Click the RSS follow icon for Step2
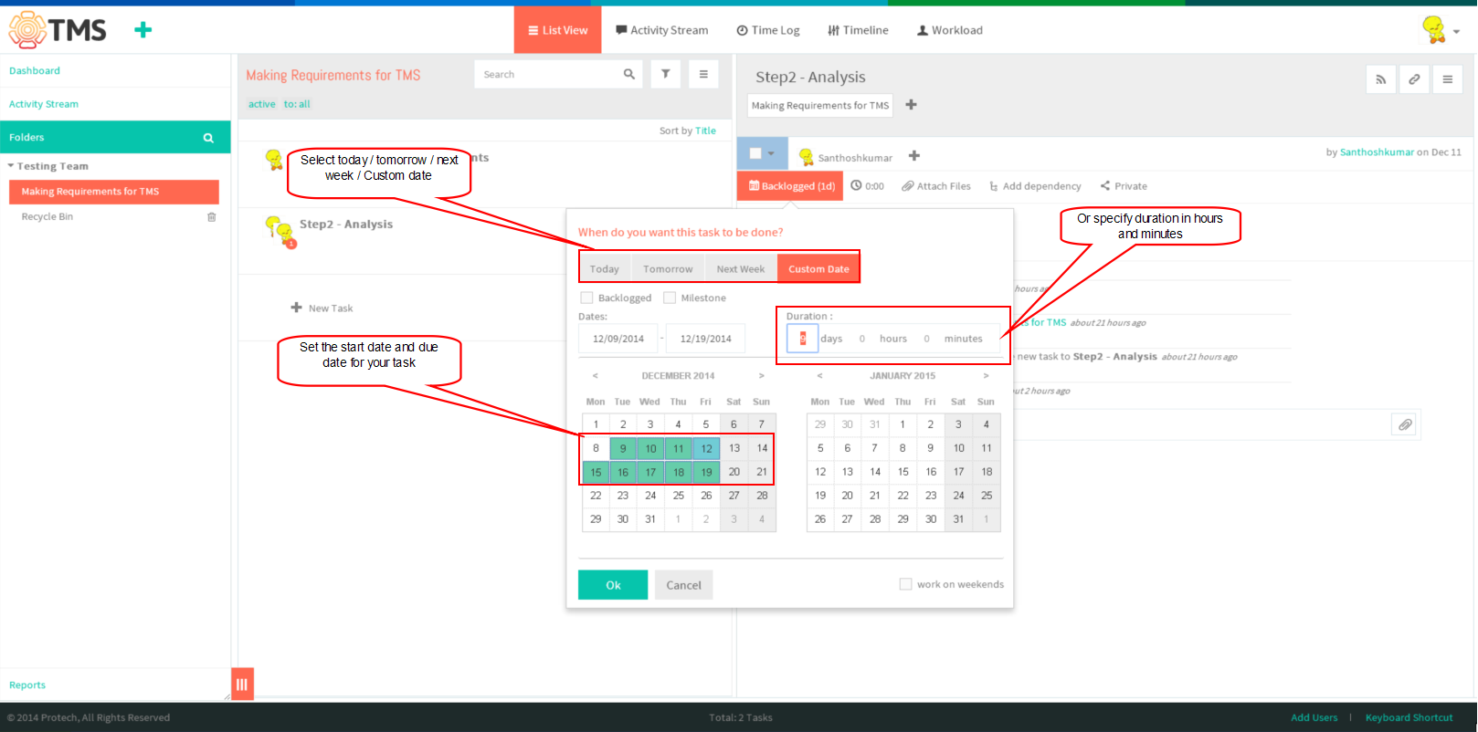1478x732 pixels. pos(1381,79)
